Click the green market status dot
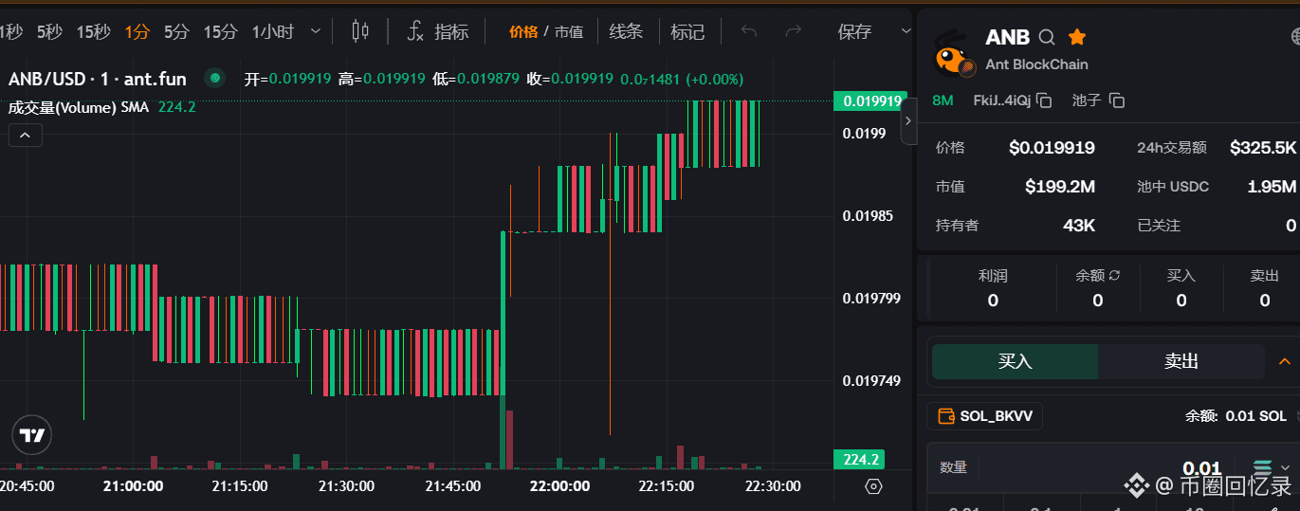 (215, 79)
